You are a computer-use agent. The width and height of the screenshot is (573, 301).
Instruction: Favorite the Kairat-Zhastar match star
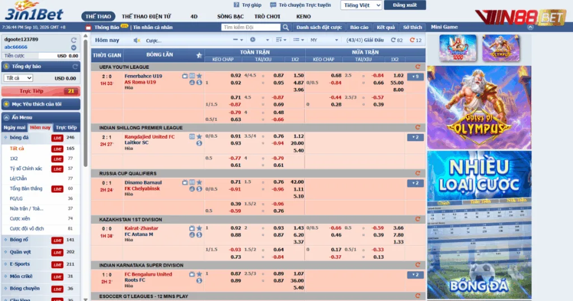pyautogui.click(x=199, y=228)
